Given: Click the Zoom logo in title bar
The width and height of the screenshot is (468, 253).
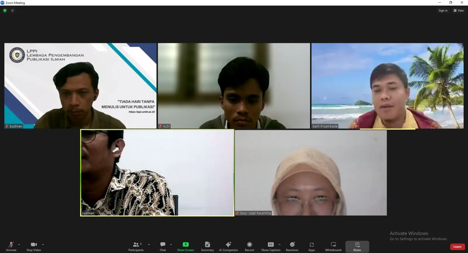Looking at the screenshot, I should [x=3, y=3].
